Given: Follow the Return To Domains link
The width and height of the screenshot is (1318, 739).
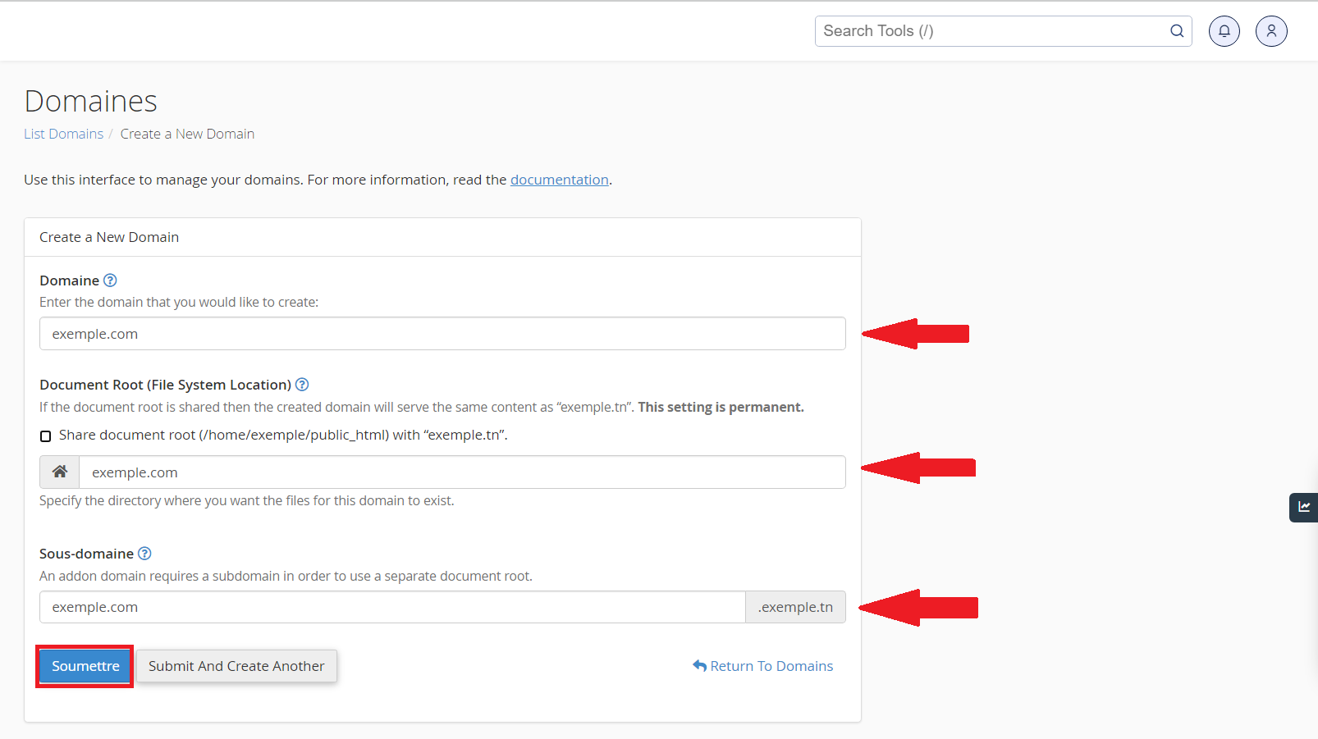Looking at the screenshot, I should click(762, 666).
